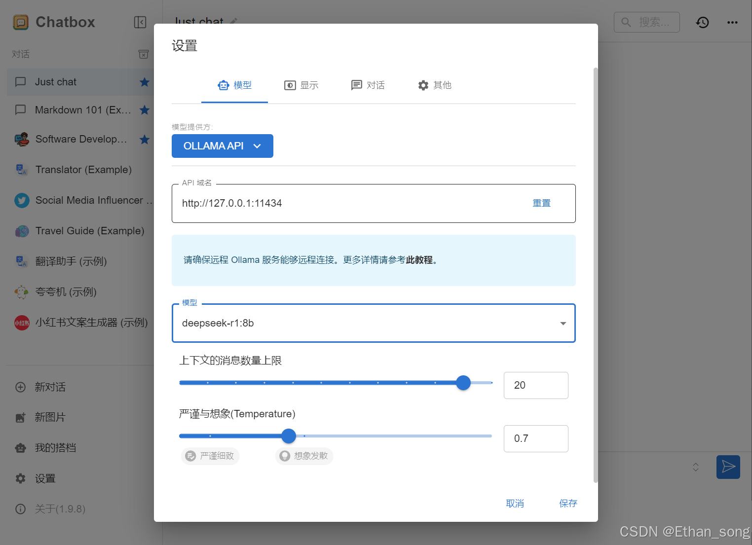
Task: Click the 翻译助手 (示例) icon
Action: pos(22,261)
